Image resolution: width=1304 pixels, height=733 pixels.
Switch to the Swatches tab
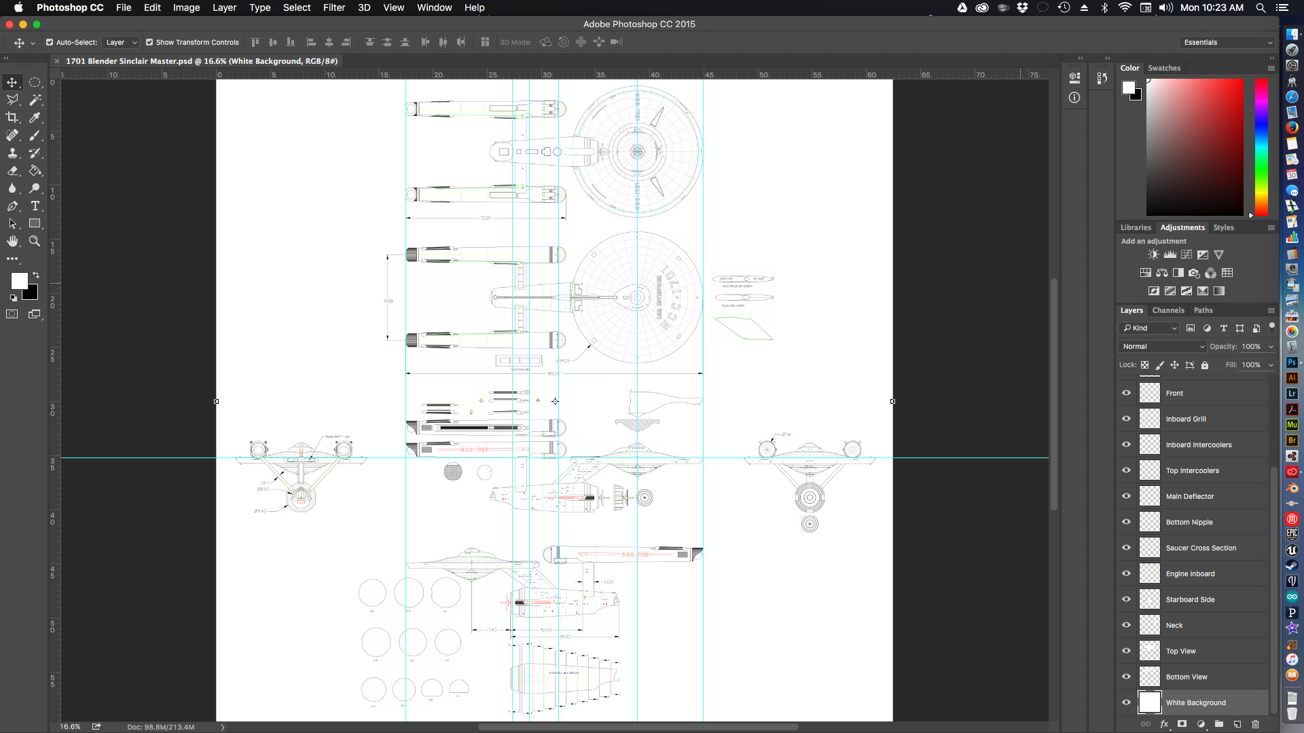click(1164, 68)
